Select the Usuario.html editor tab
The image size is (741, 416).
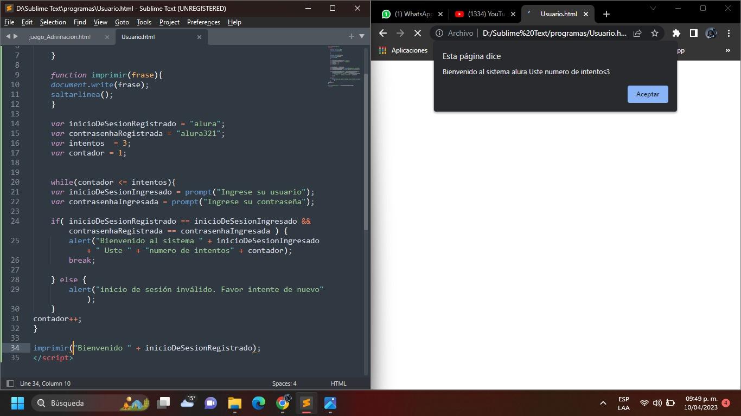coord(138,37)
